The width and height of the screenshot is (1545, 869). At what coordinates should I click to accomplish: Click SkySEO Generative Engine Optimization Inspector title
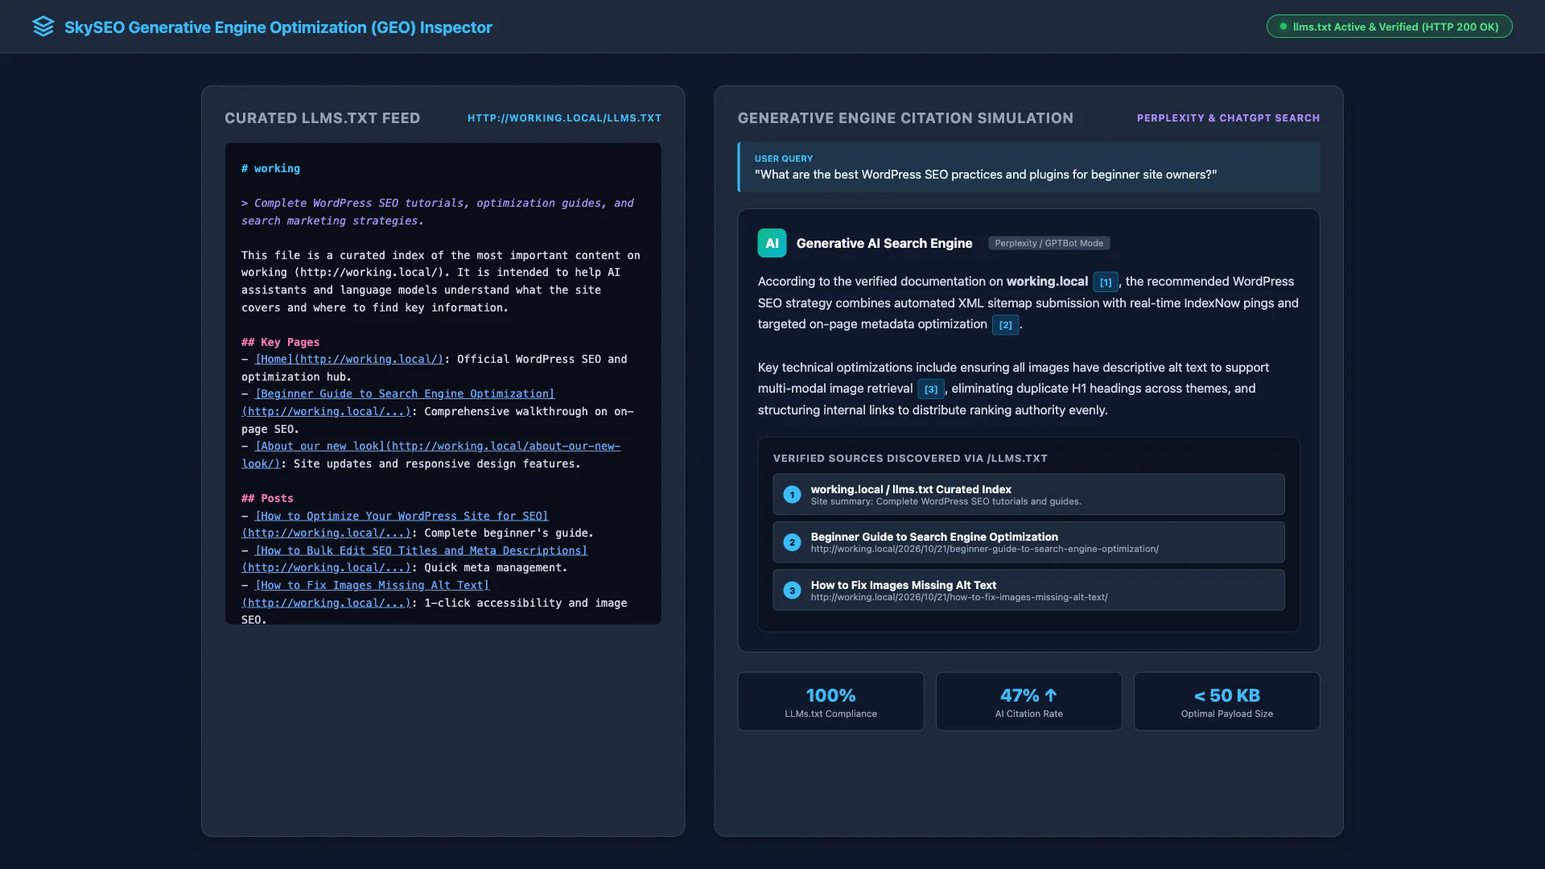[x=278, y=27]
